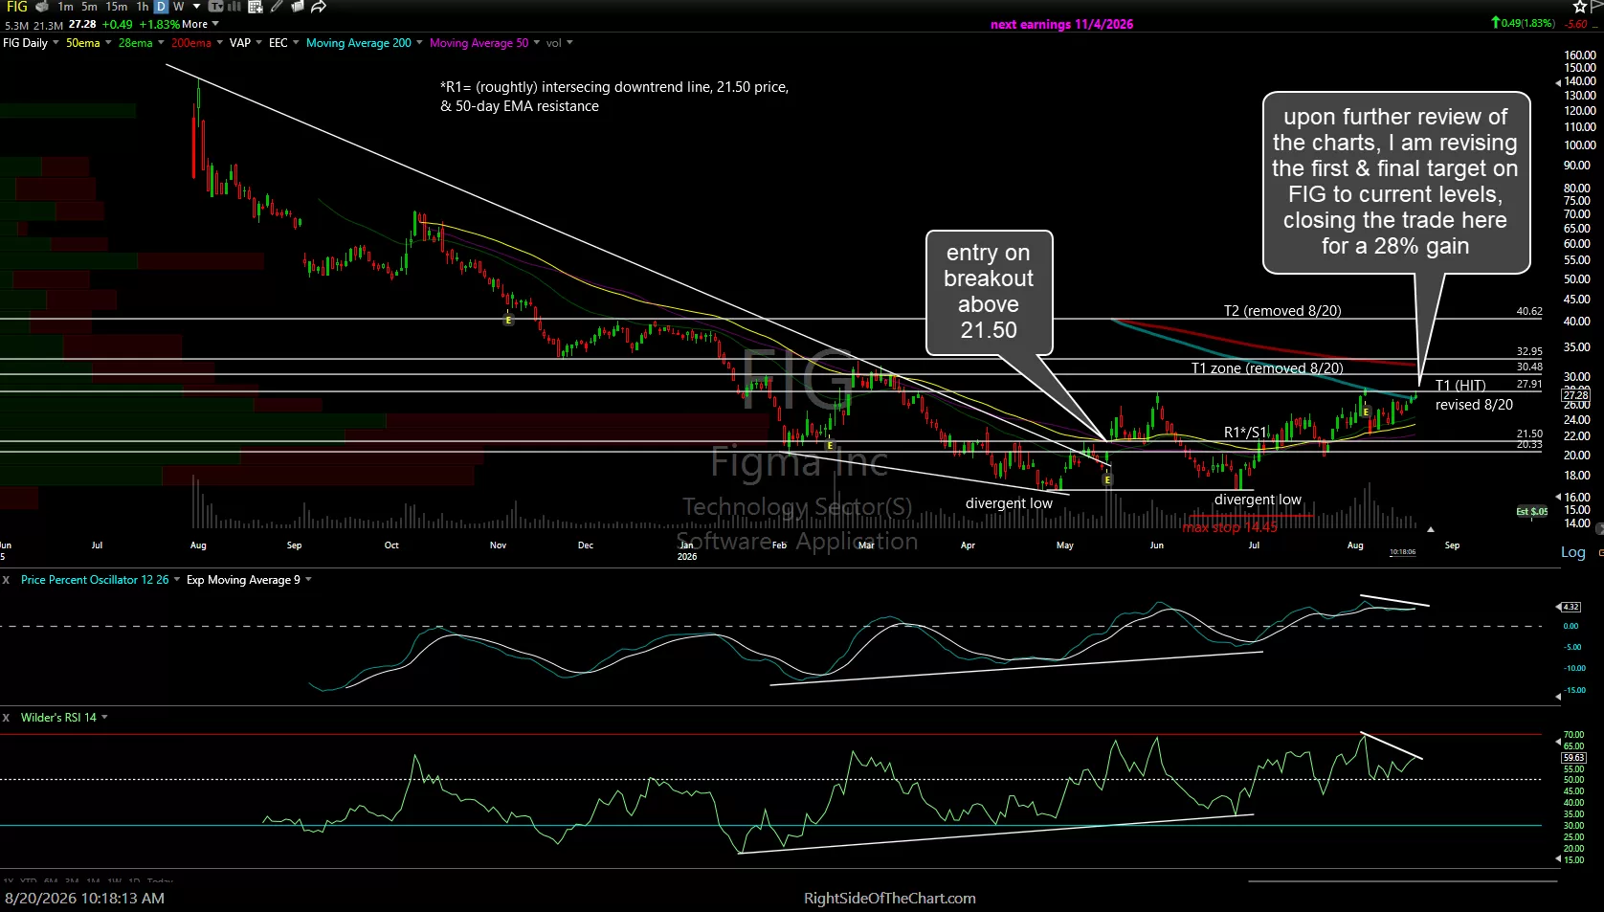Click the flag icon at top right
This screenshot has height=912, width=1604.
[x=1597, y=7]
